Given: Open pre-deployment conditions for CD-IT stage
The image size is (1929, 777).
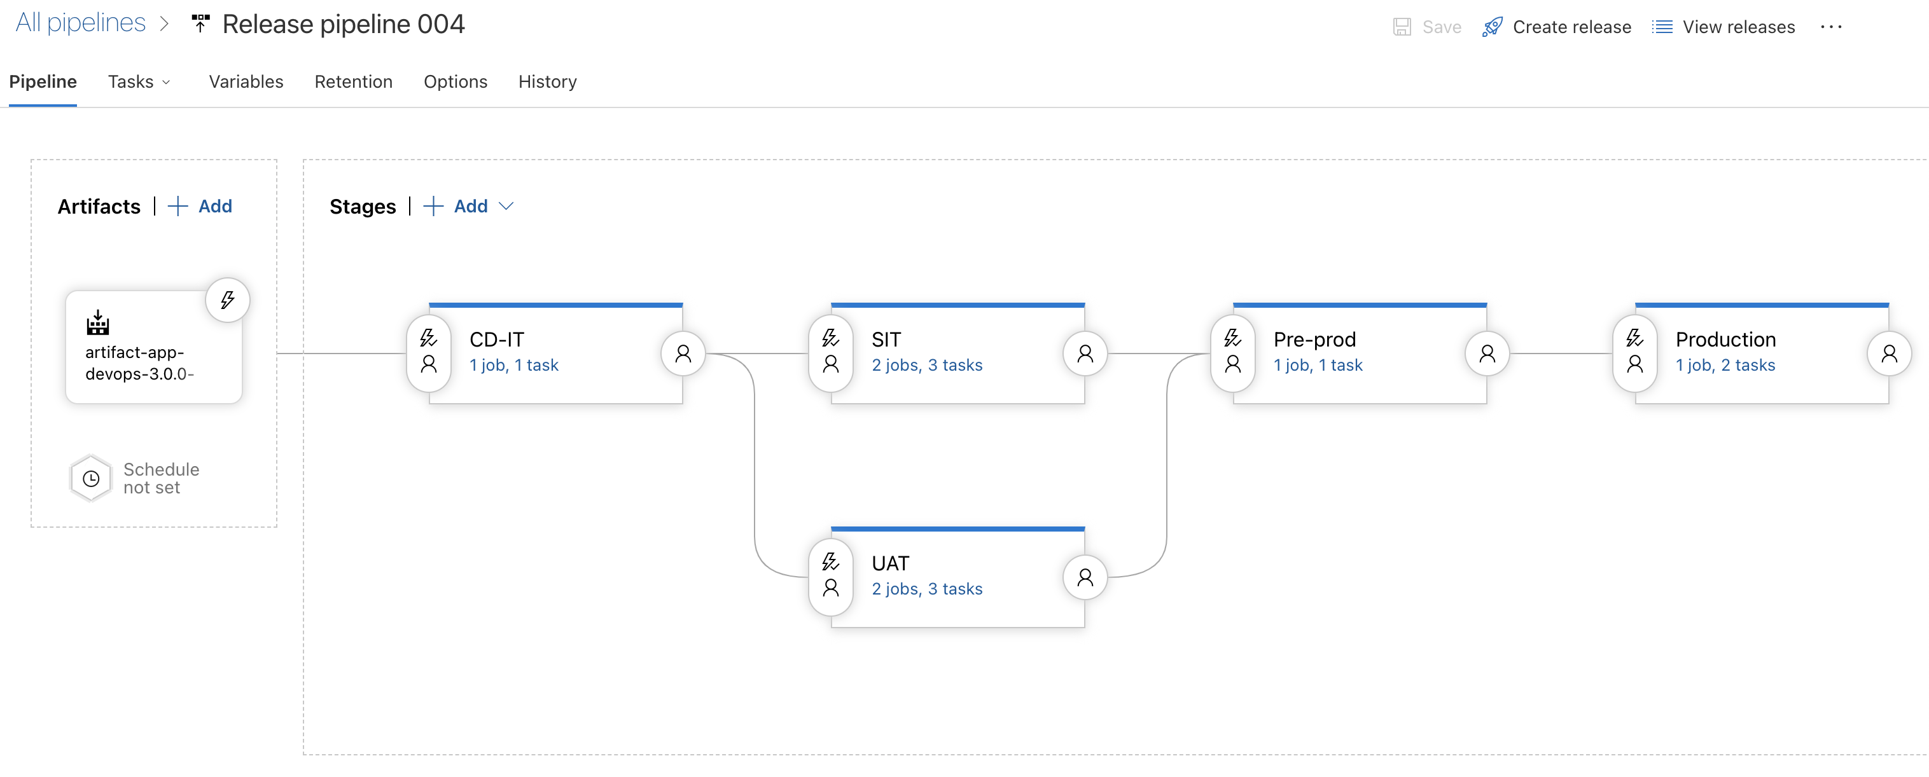Looking at the screenshot, I should pyautogui.click(x=429, y=352).
